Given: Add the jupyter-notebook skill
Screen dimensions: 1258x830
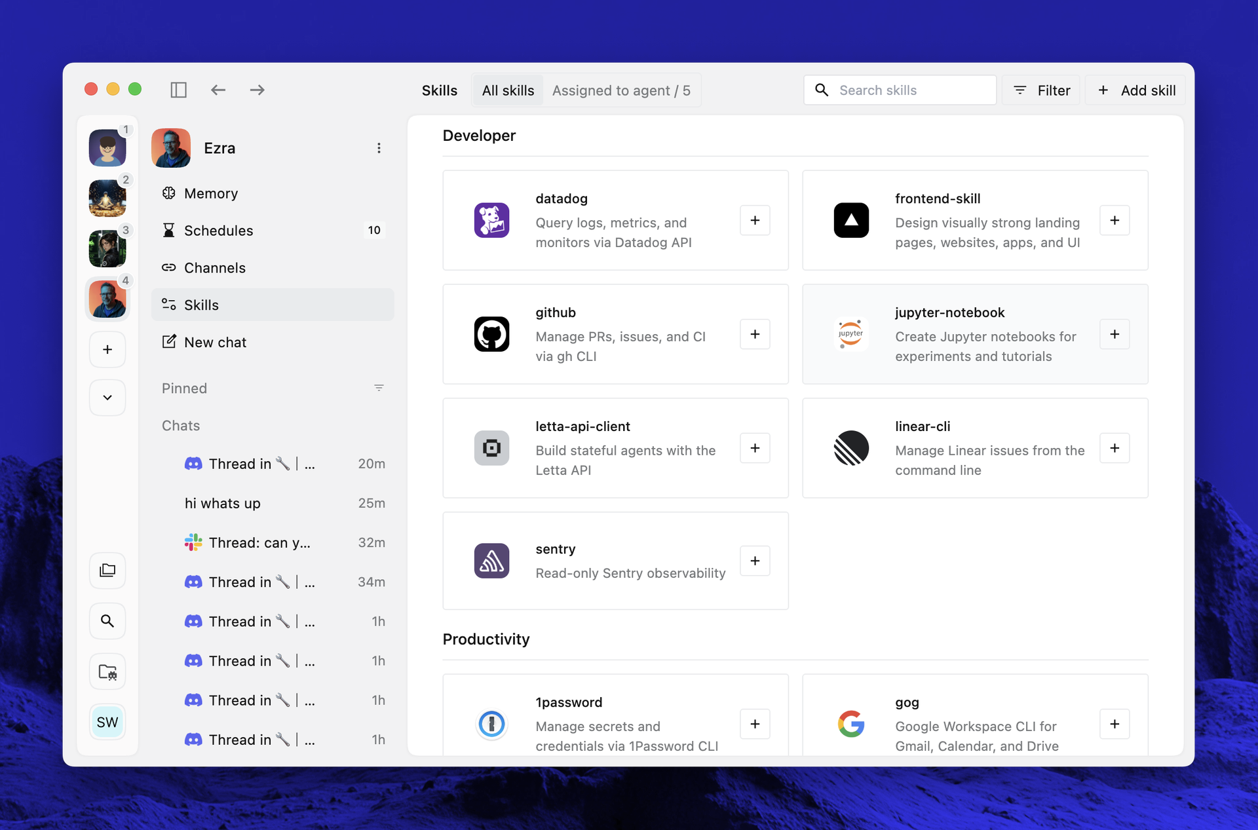Looking at the screenshot, I should tap(1115, 334).
